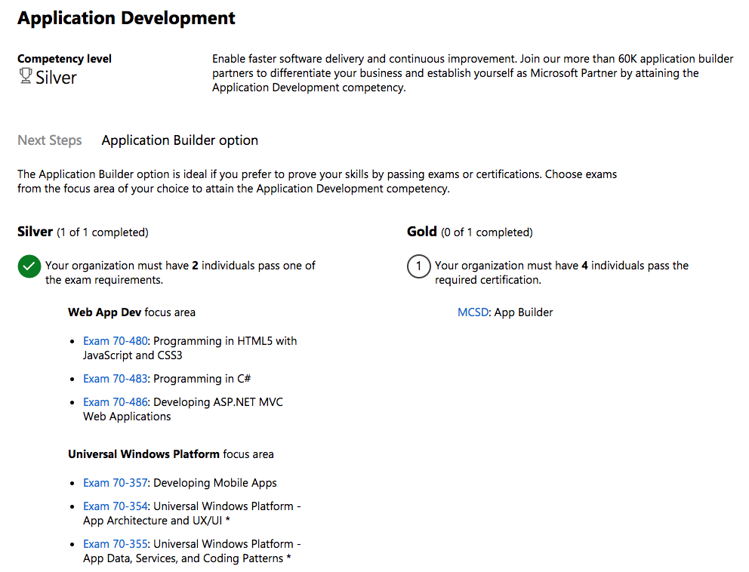Click the '2 individuals pass one of' requirement text

tap(254, 266)
